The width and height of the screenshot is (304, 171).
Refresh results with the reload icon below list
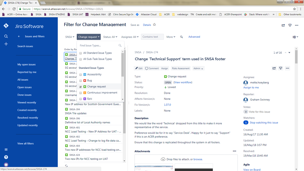66,166
